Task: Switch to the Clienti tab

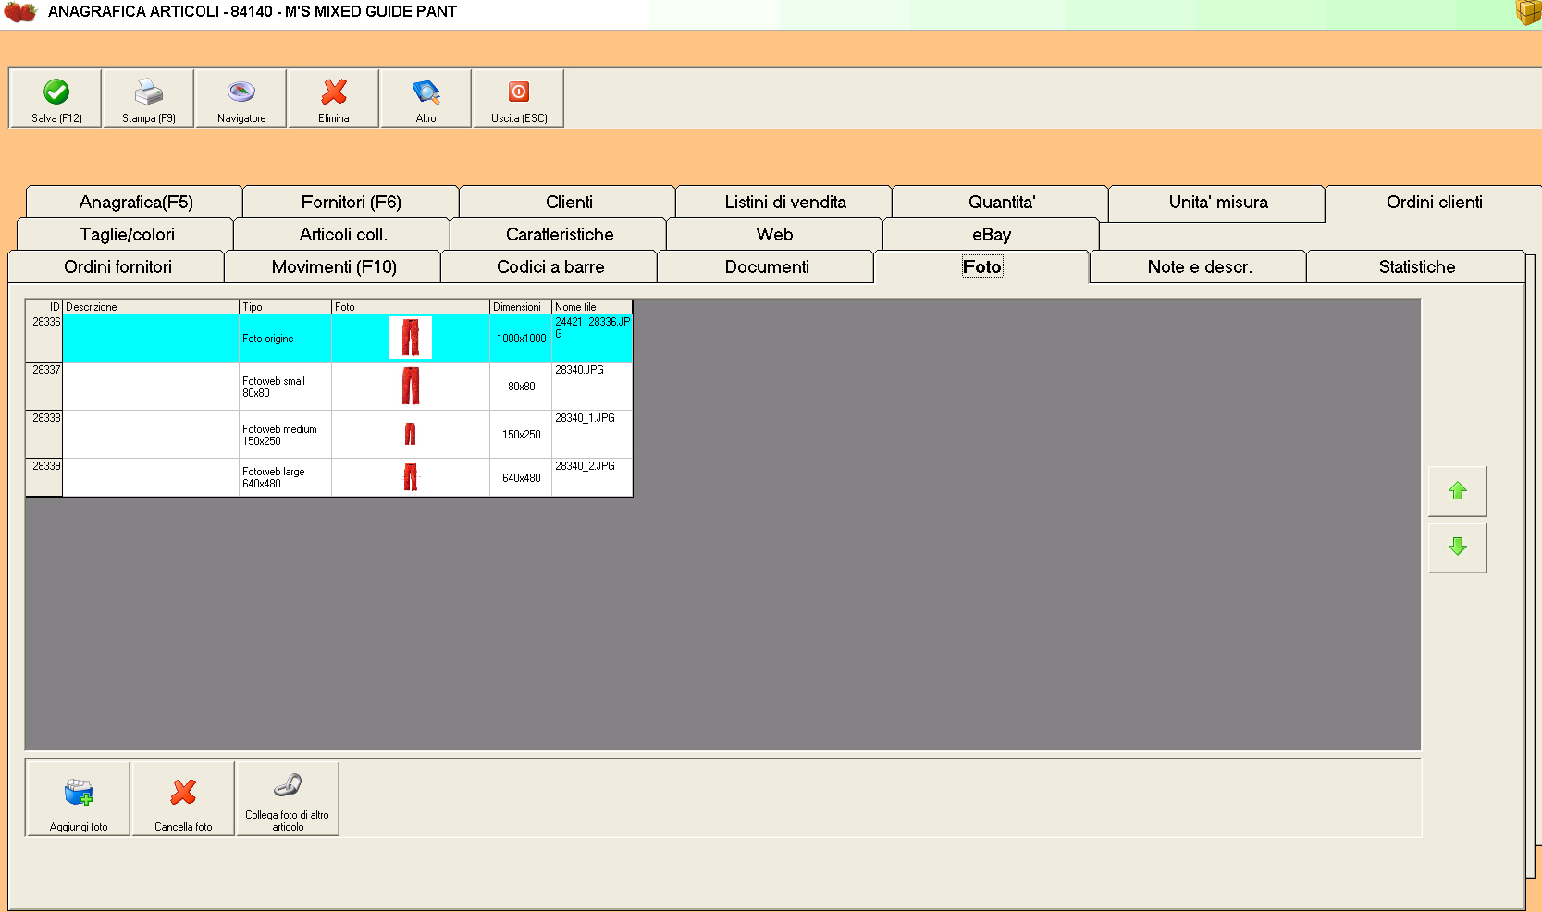Action: click(x=569, y=202)
